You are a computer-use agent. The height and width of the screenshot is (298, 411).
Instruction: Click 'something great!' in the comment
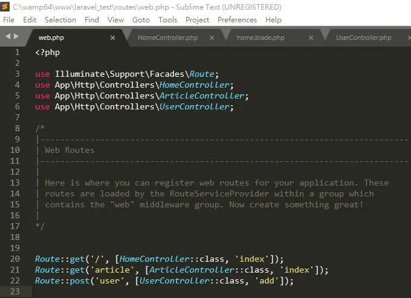point(324,204)
